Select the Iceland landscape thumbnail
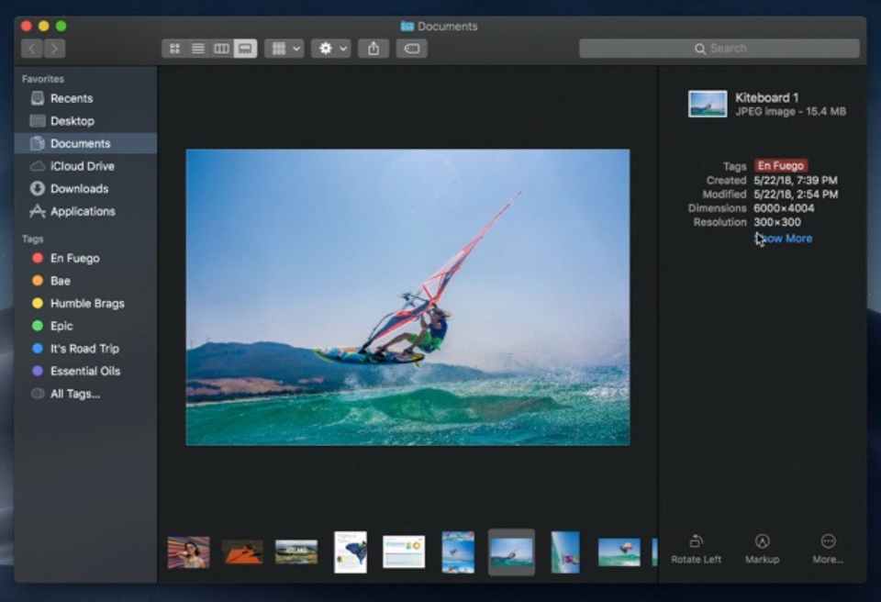The image size is (881, 602). click(x=296, y=552)
